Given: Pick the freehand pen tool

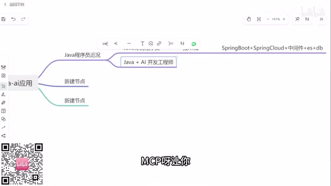Looking at the screenshot, I should click(4, 95).
